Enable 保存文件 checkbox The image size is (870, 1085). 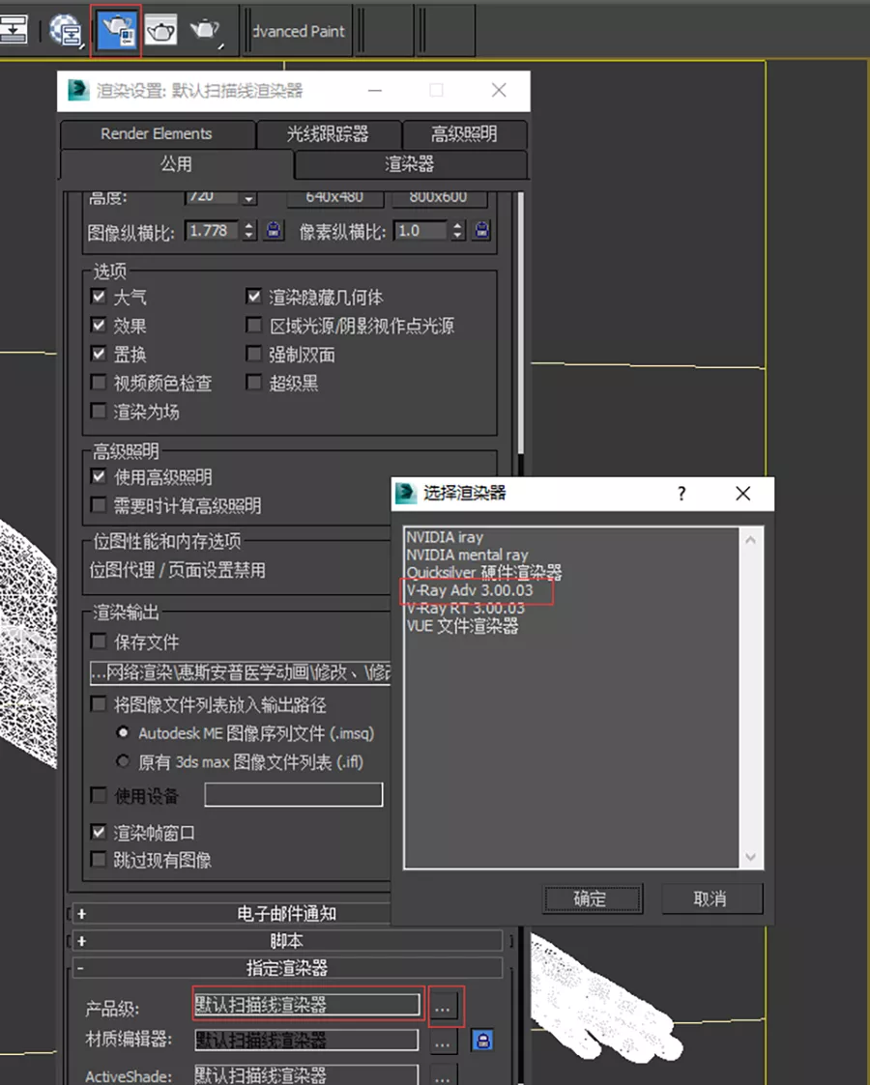click(x=99, y=642)
